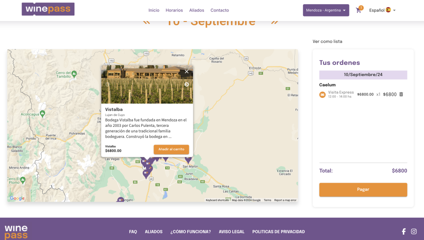Open Politicas de Privacidad footer link

[x=278, y=232]
